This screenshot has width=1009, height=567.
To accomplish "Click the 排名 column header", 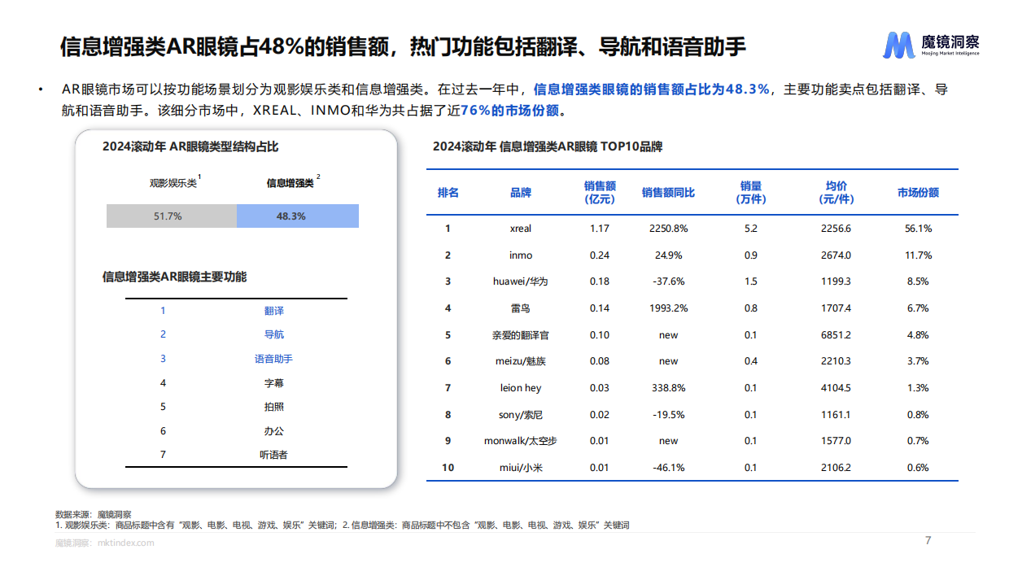I will [448, 193].
